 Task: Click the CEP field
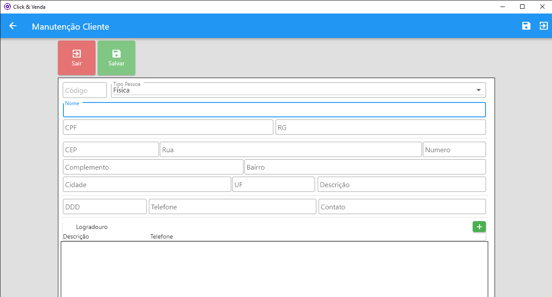point(111,150)
